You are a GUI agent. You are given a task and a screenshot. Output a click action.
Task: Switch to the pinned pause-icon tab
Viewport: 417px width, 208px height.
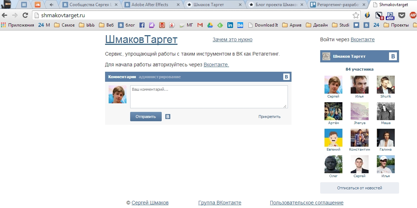(x=24, y=5)
